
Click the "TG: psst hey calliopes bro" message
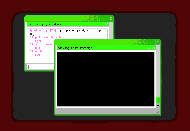(x=46, y=38)
